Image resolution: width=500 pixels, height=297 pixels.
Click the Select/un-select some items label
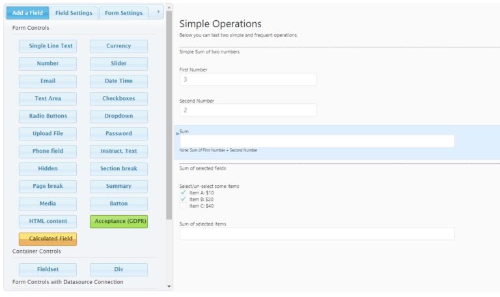click(x=209, y=187)
